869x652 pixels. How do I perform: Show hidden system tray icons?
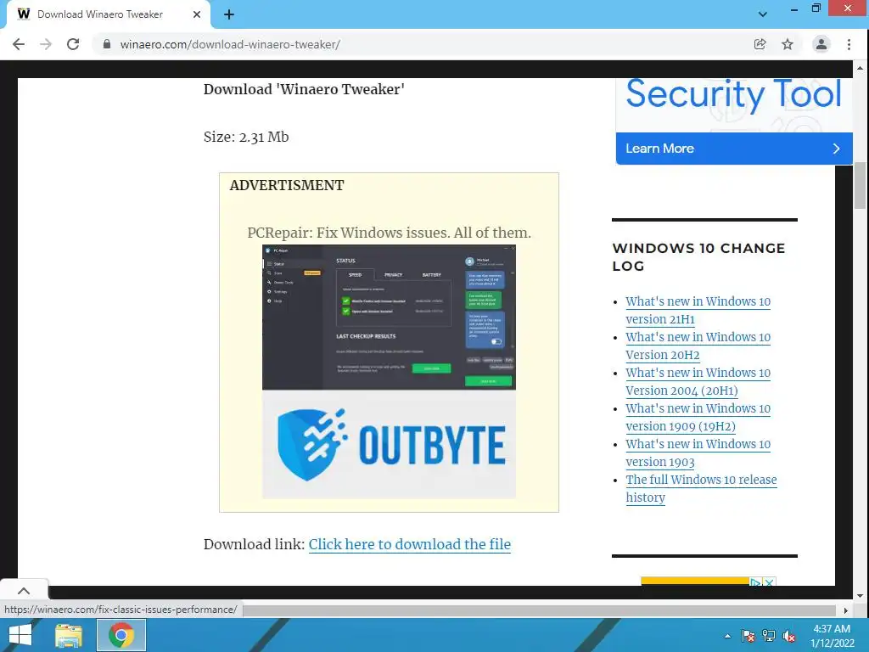727,636
